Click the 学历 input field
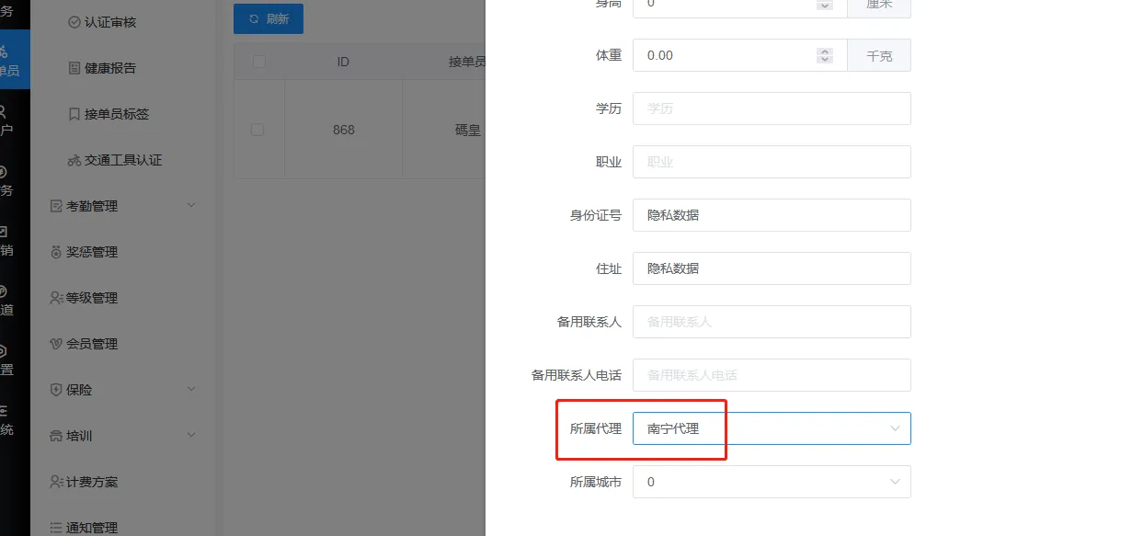This screenshot has height=536, width=1132. point(771,108)
